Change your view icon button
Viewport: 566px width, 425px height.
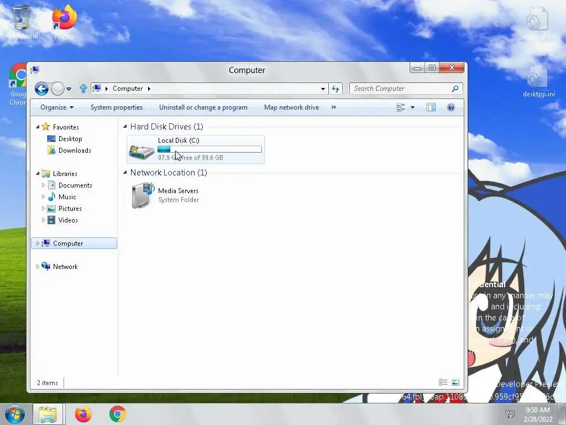tap(401, 107)
